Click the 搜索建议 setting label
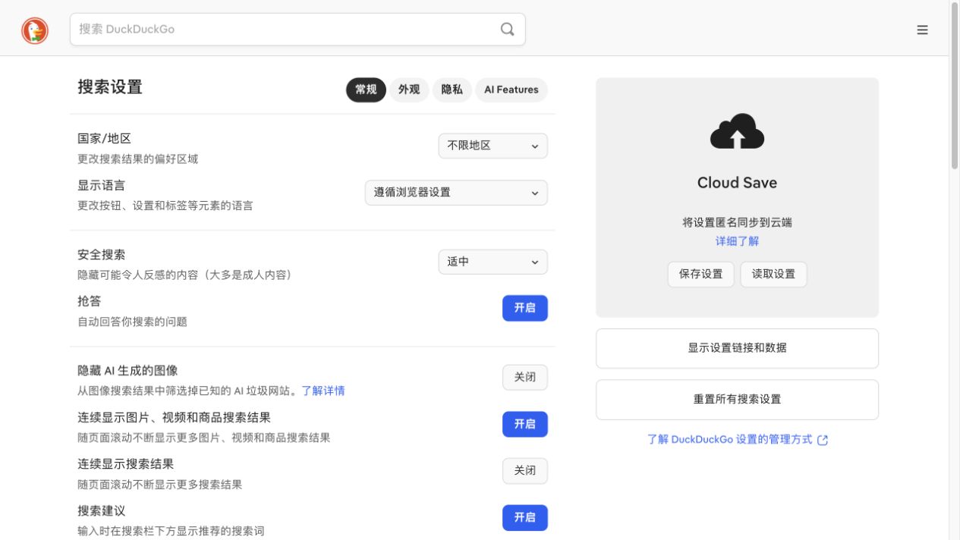This screenshot has height=540, width=960. pyautogui.click(x=102, y=510)
